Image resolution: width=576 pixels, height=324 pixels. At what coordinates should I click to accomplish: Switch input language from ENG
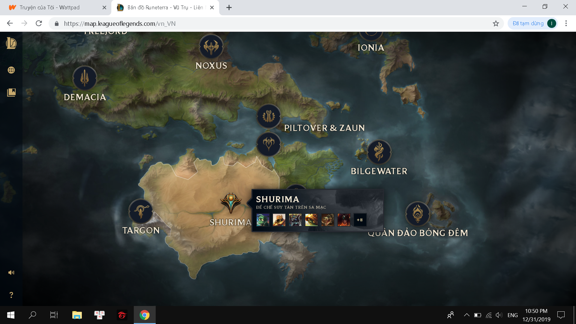point(513,315)
